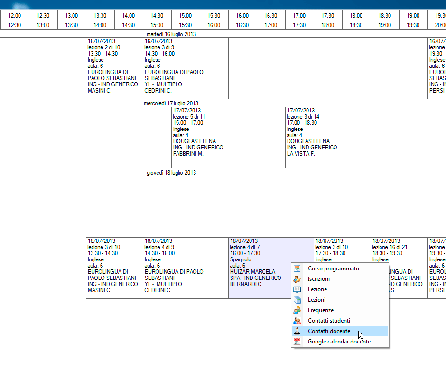Click the 12:00 - 12:30 time header
The image size is (446, 389).
tap(15, 20)
